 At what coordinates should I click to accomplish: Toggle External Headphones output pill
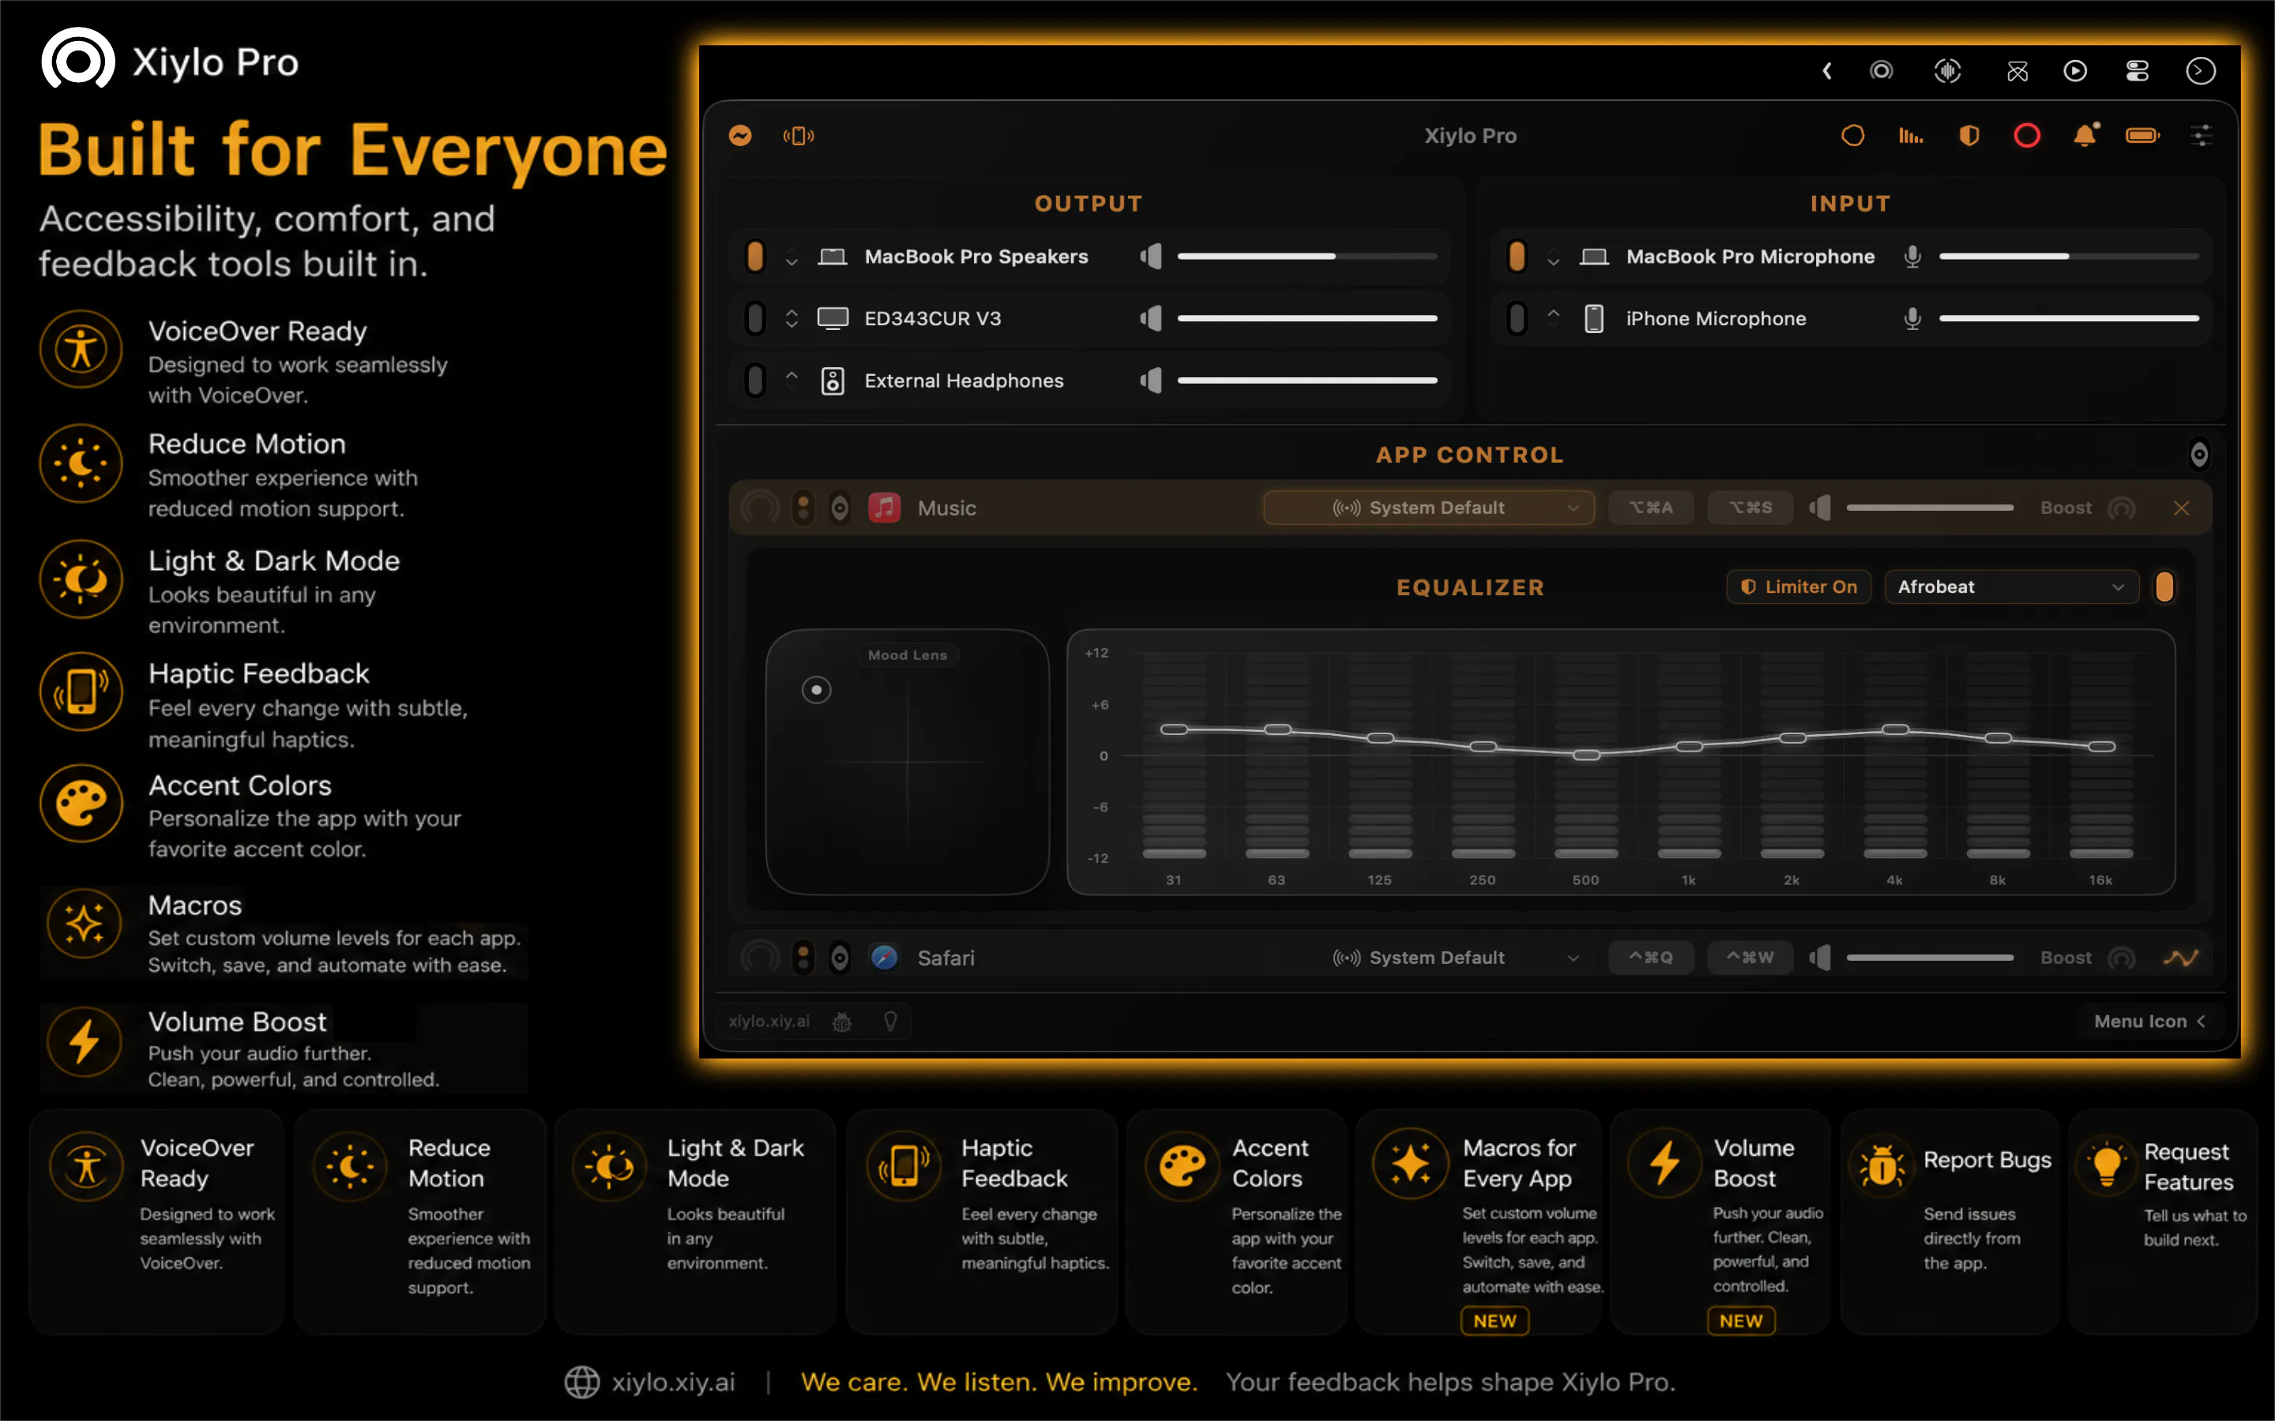[754, 381]
